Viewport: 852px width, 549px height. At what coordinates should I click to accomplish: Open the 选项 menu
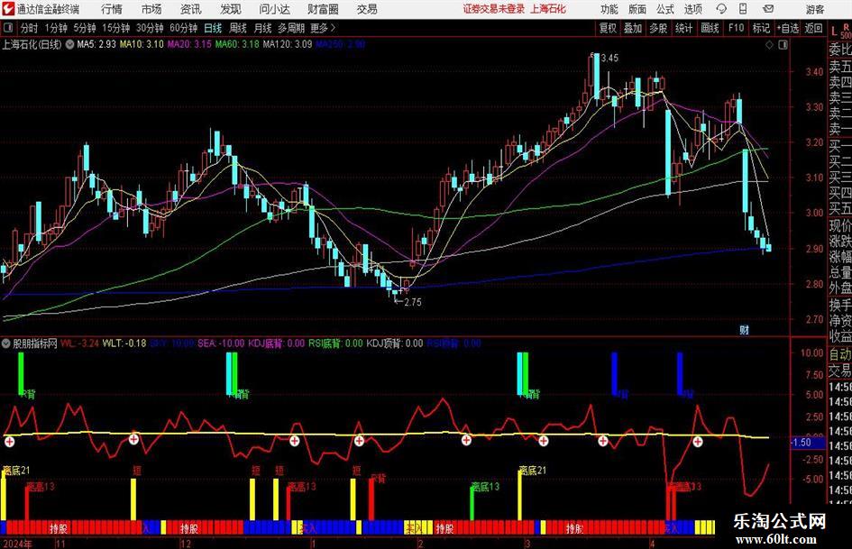coord(692,9)
